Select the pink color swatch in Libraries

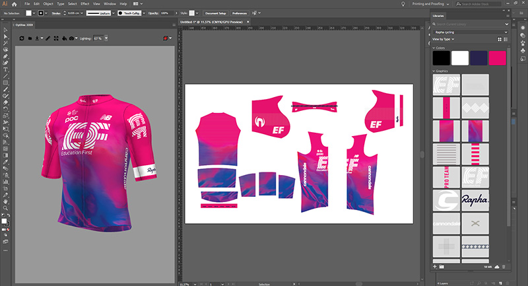pyautogui.click(x=497, y=57)
